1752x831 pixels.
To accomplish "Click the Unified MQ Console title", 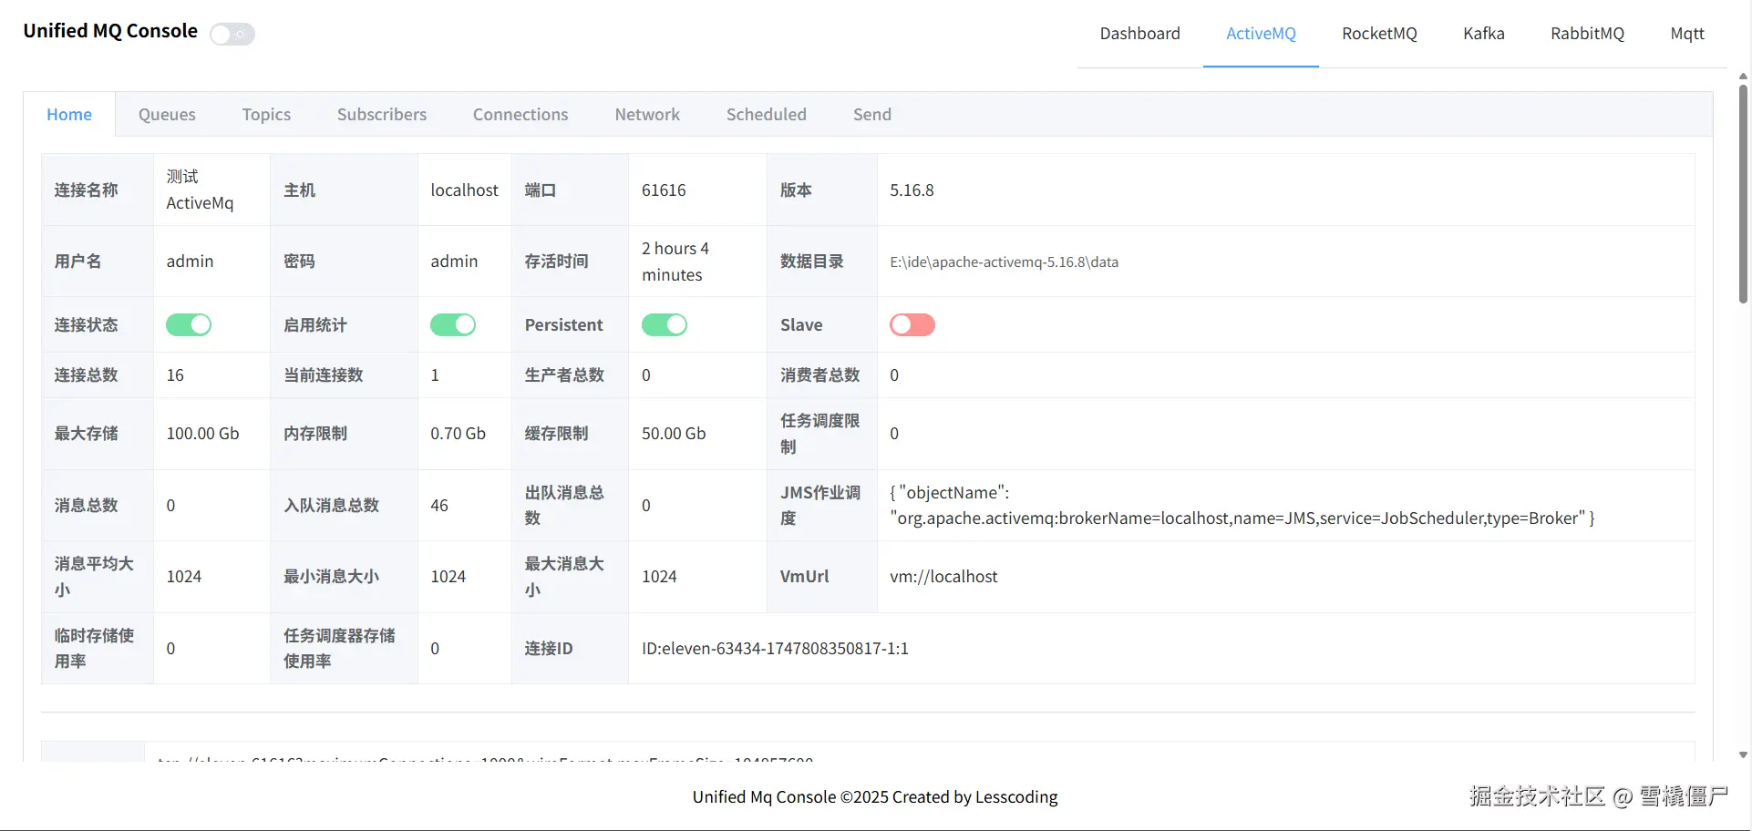I will (x=110, y=31).
